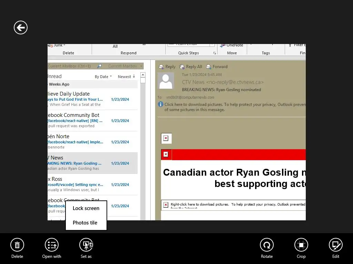The image size is (353, 264).
Task: Open the Edit tools
Action: click(x=335, y=248)
